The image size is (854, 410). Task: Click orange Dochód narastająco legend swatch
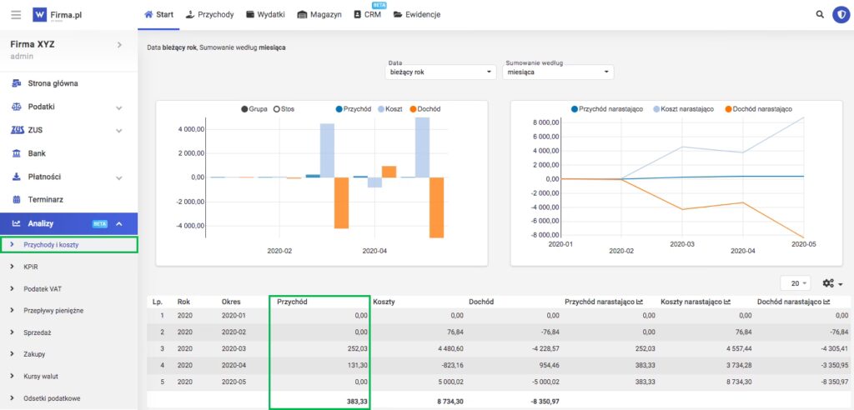pos(727,109)
